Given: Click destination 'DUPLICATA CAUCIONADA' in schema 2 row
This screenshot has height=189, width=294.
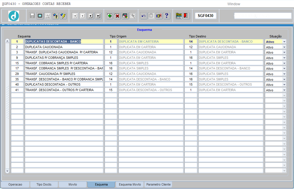Looking at the screenshot, I should point(231,47).
